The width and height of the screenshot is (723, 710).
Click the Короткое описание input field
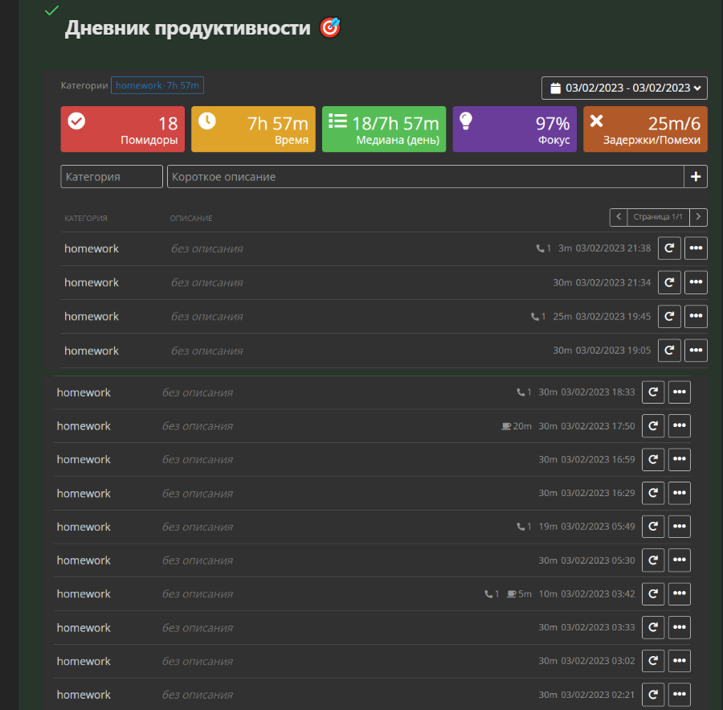click(425, 177)
